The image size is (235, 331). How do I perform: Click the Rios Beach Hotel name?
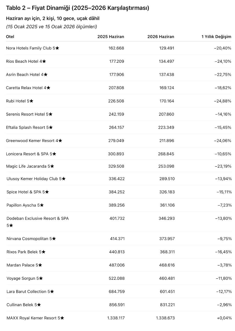[26, 61]
